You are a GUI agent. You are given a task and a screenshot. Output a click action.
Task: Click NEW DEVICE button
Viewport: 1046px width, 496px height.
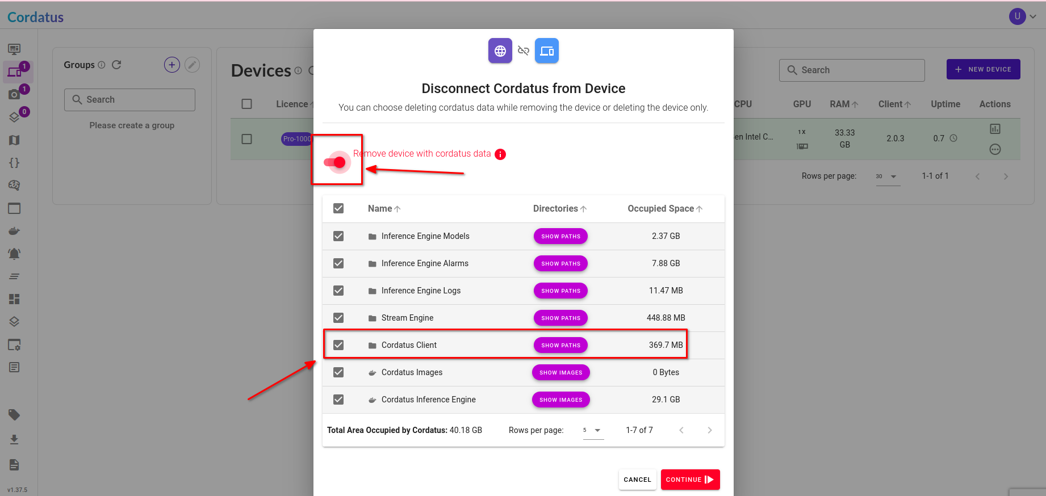pos(983,69)
